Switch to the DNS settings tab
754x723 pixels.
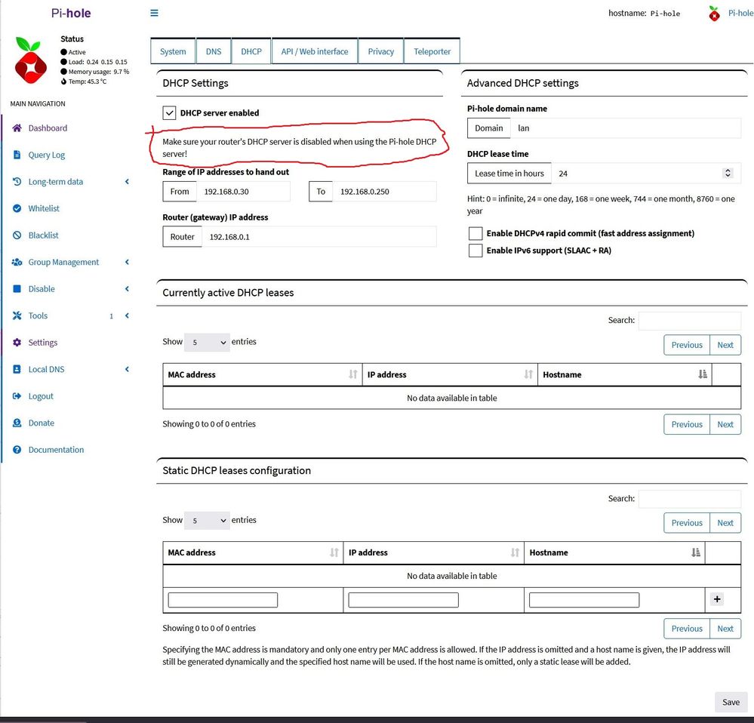(214, 51)
